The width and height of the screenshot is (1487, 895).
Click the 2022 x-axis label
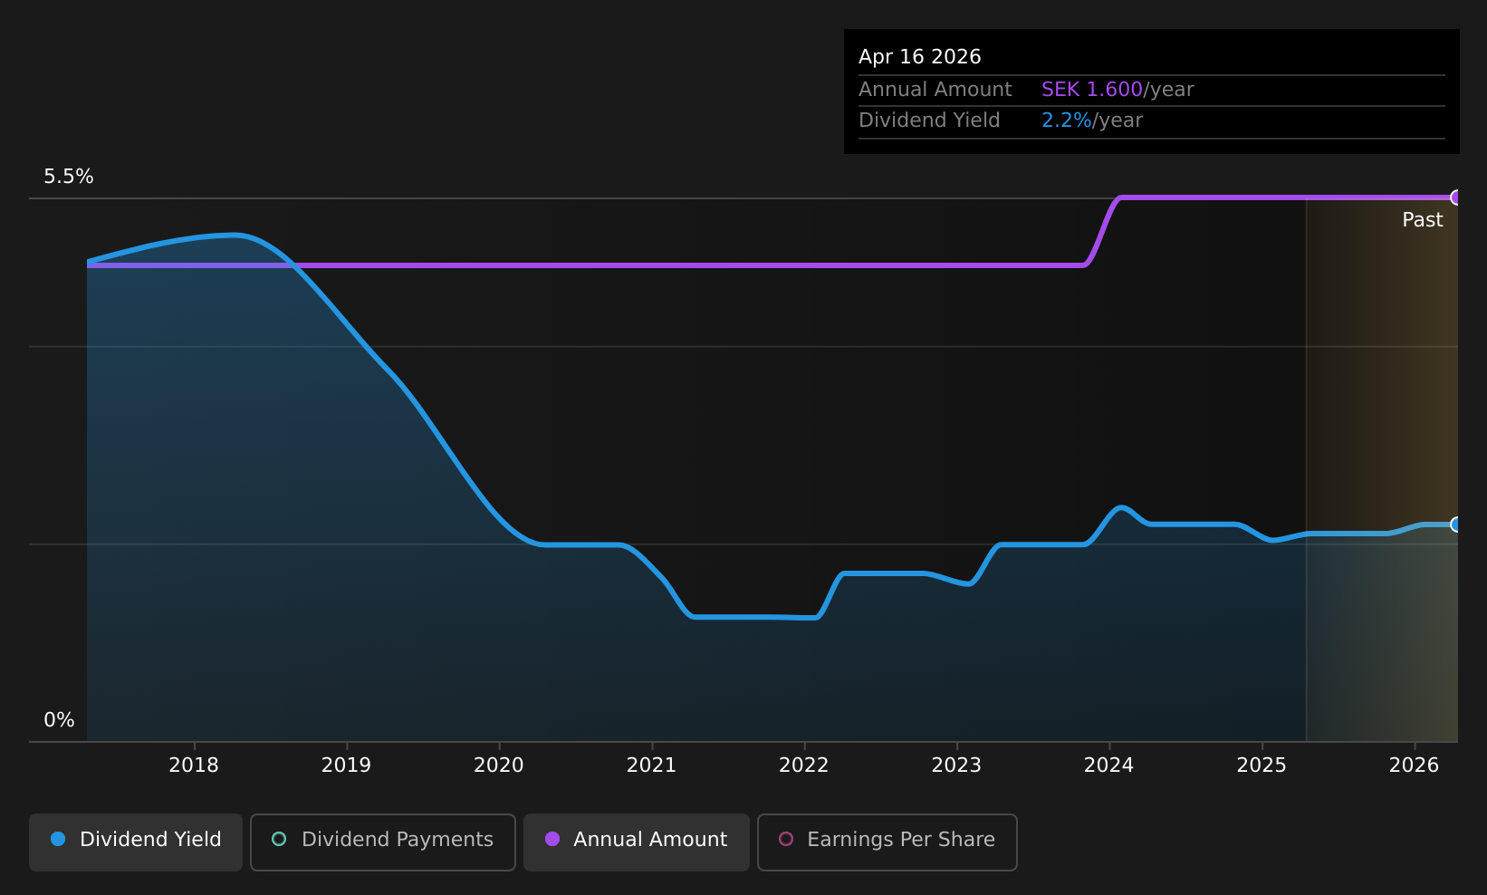(804, 765)
